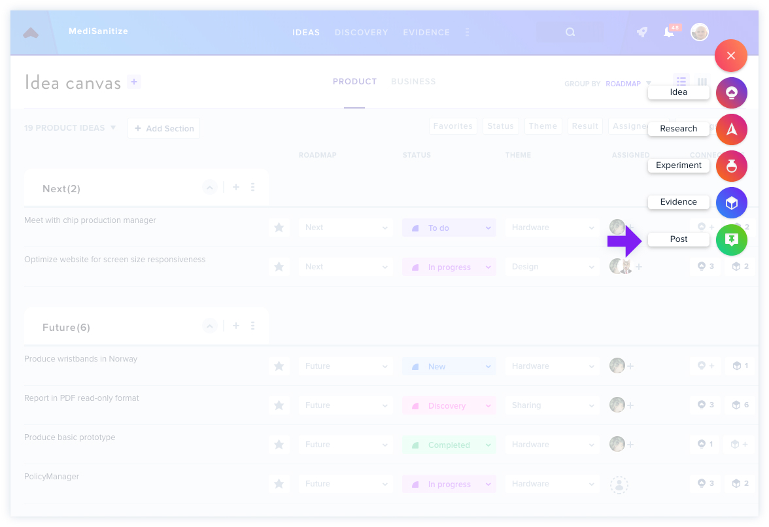Click the blue Evidence cube icon

click(731, 203)
